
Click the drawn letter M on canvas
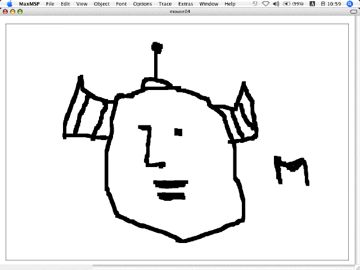click(291, 171)
